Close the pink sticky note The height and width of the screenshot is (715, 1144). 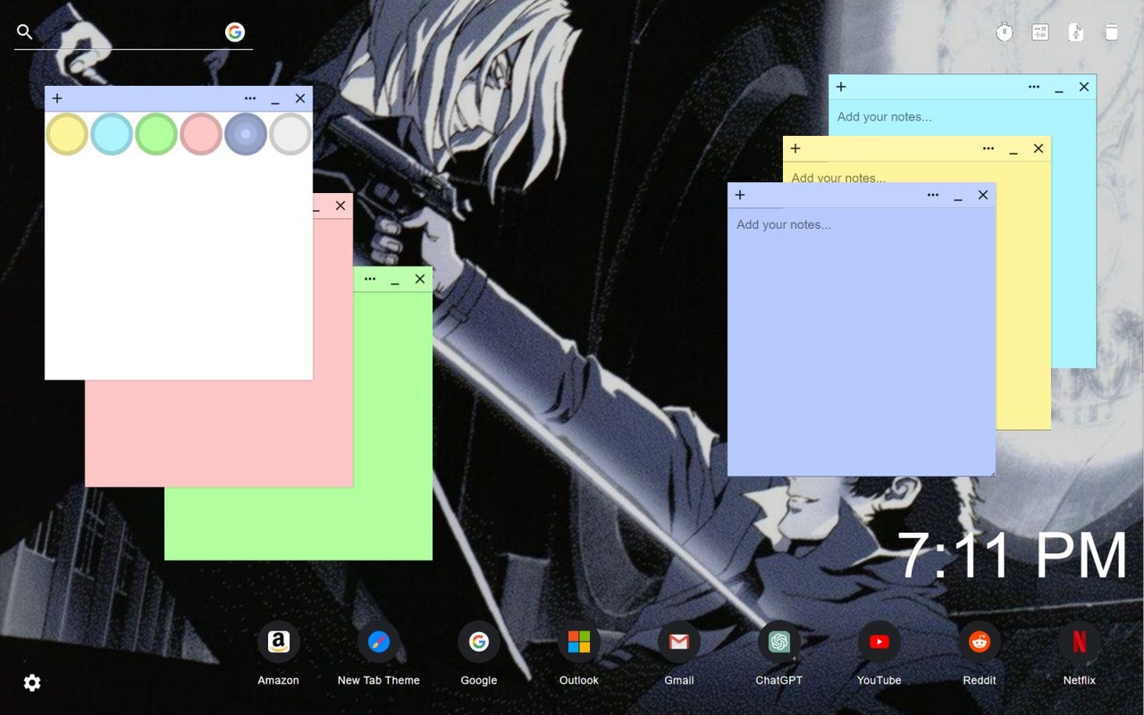click(x=341, y=206)
